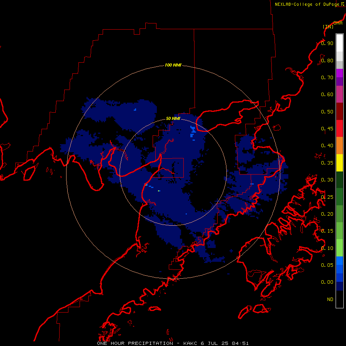
Task: Click the KAKC radar site identifier
Action: (191, 343)
